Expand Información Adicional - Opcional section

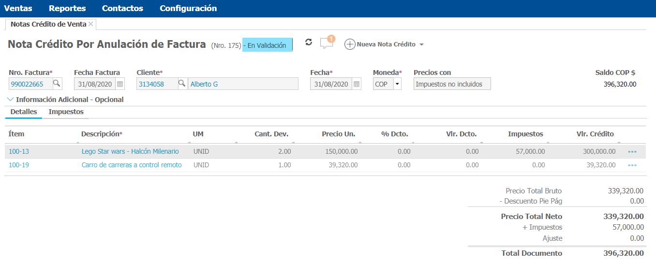65,100
